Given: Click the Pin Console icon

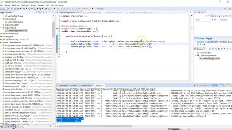Looking at the screenshot, I should coord(220,85).
